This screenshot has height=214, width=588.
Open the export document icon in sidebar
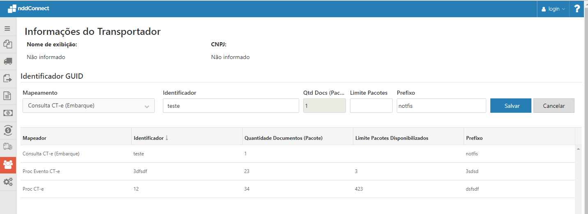[x=7, y=78]
